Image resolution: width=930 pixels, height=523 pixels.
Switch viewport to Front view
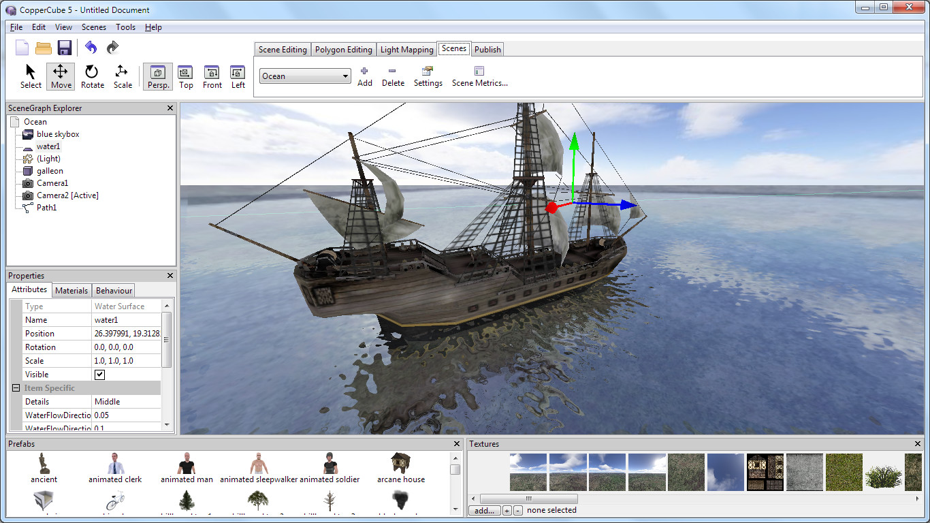212,76
